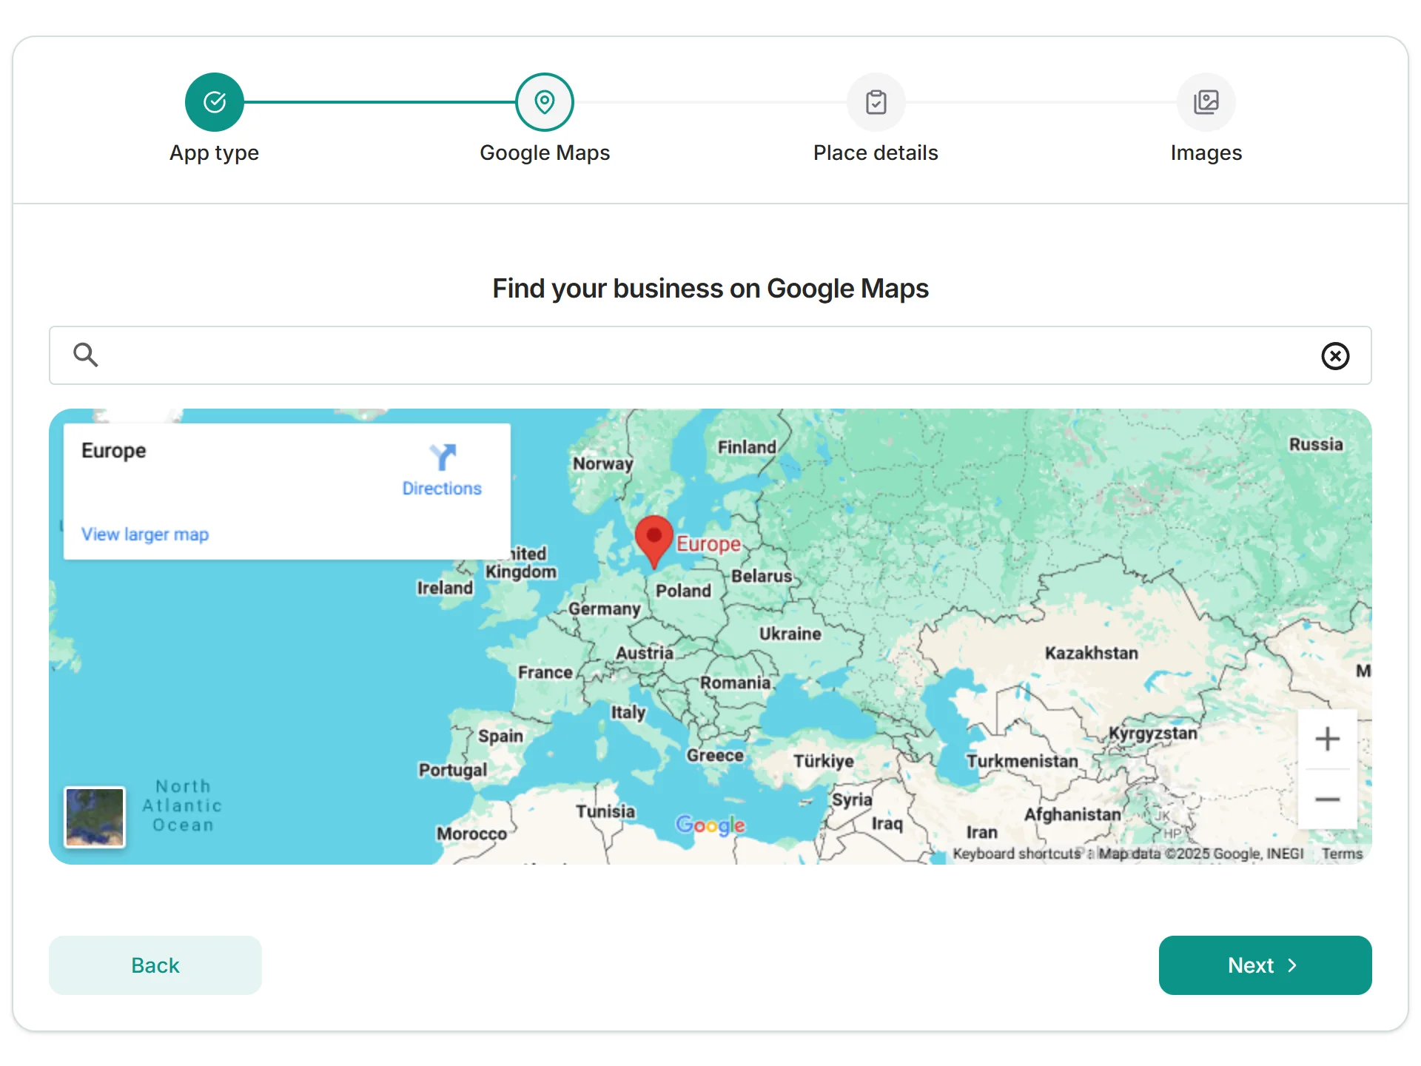Click the red Europe label beside pin

[708, 544]
